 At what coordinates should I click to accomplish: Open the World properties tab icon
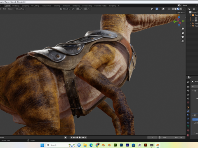point(188,102)
